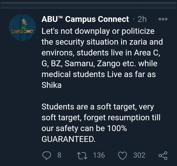Open the tweet via the 2h timestamp

click(x=142, y=19)
